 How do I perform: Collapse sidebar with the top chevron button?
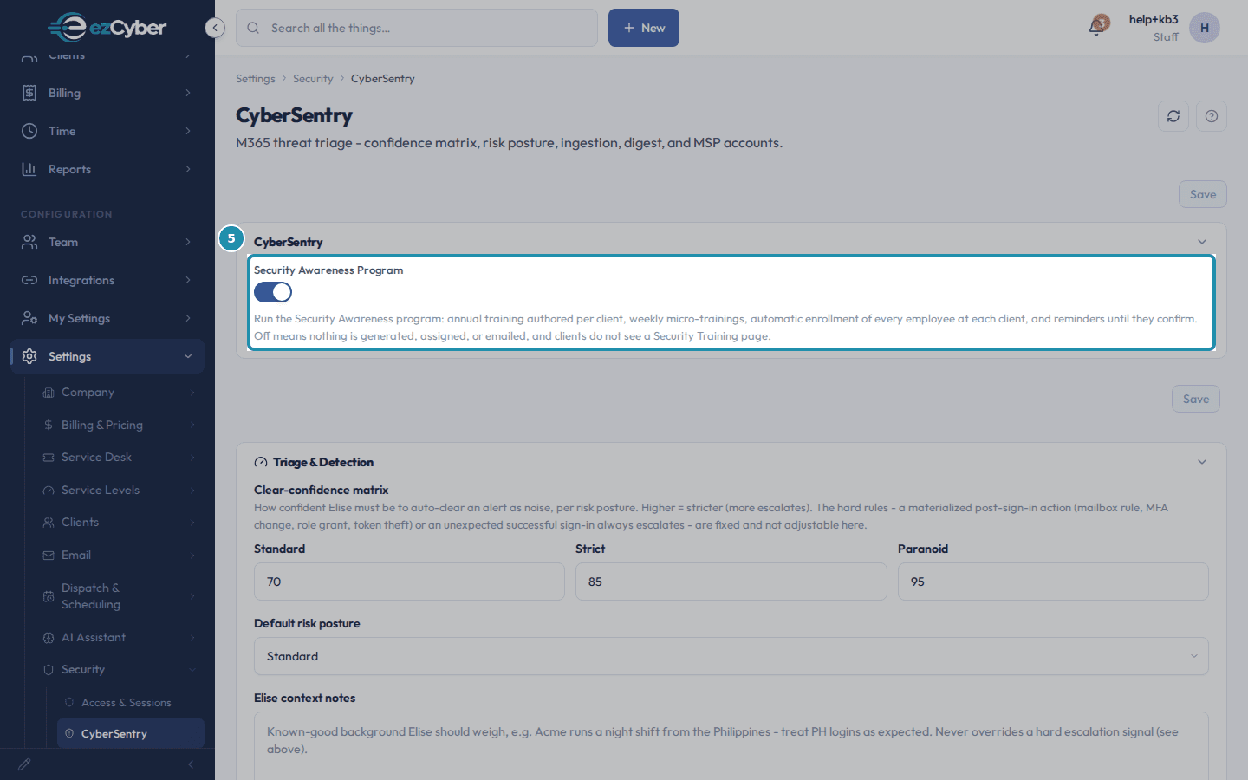click(215, 28)
